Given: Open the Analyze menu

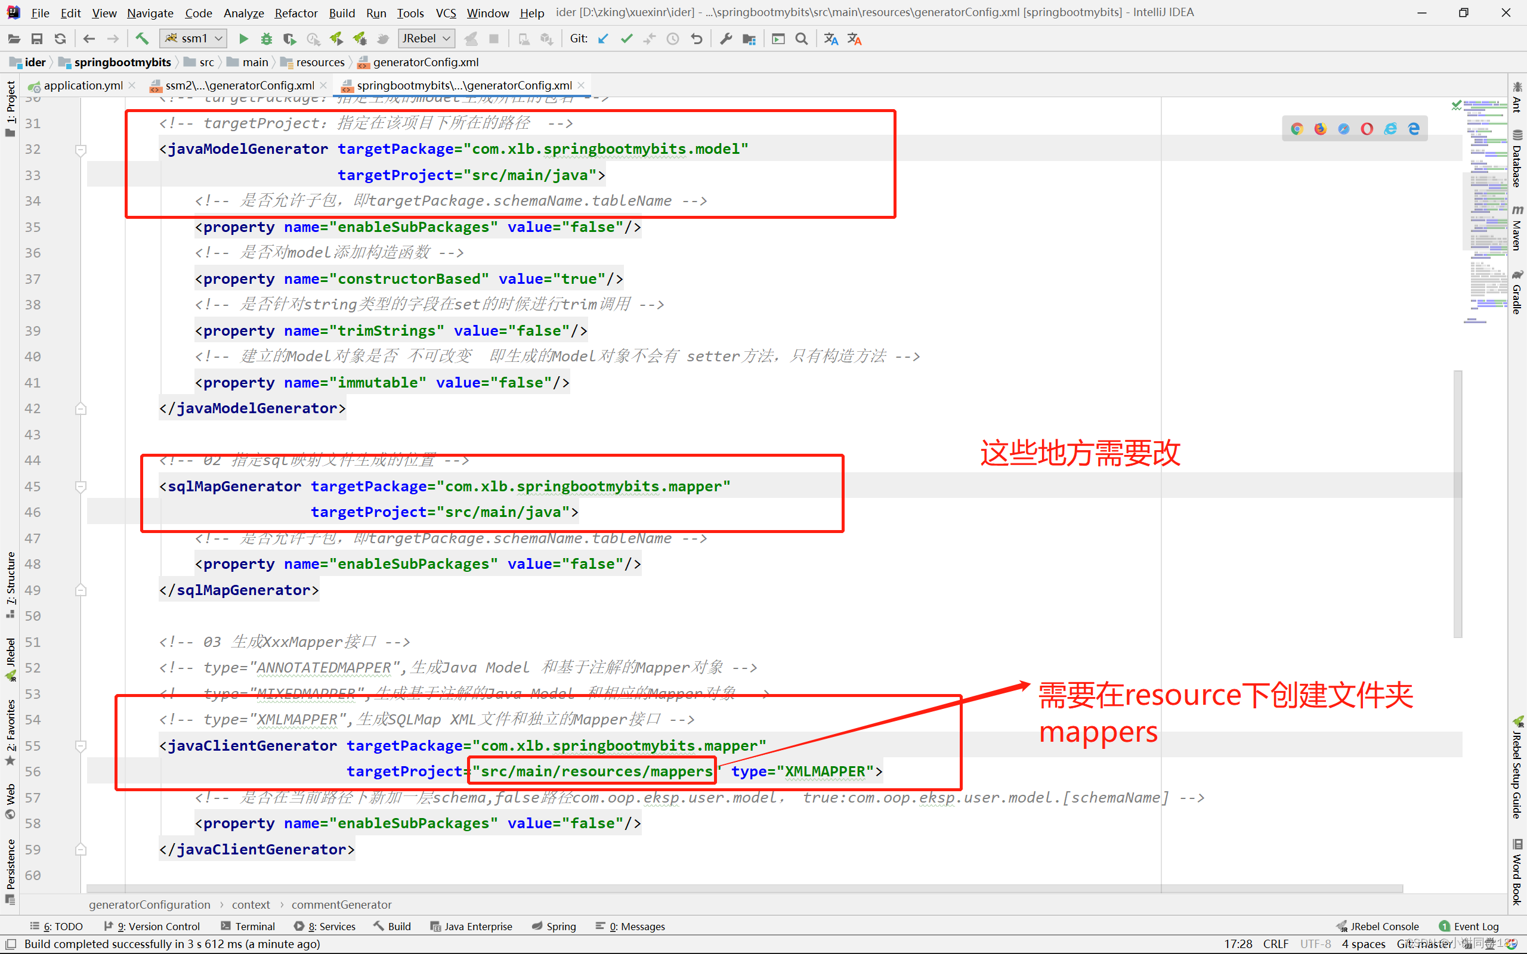Looking at the screenshot, I should click(243, 13).
